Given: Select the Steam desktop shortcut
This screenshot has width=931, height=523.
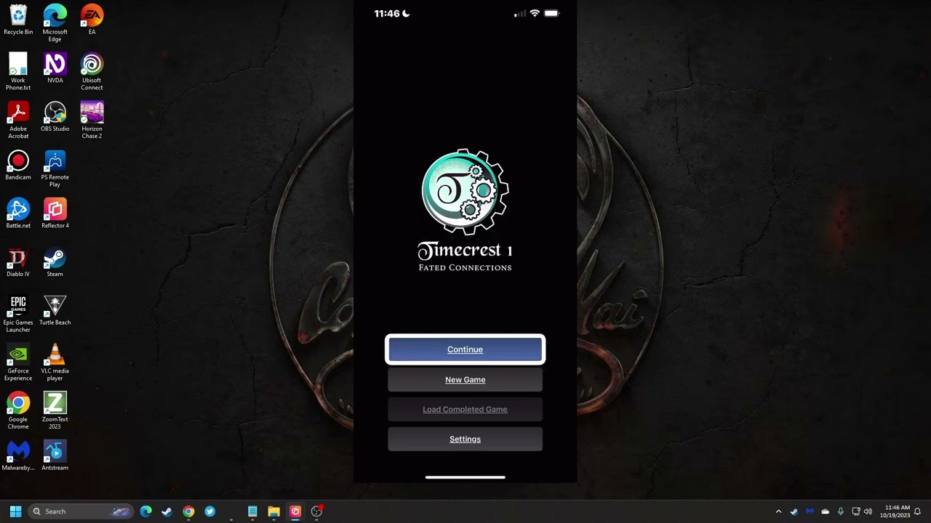Looking at the screenshot, I should pos(55,262).
